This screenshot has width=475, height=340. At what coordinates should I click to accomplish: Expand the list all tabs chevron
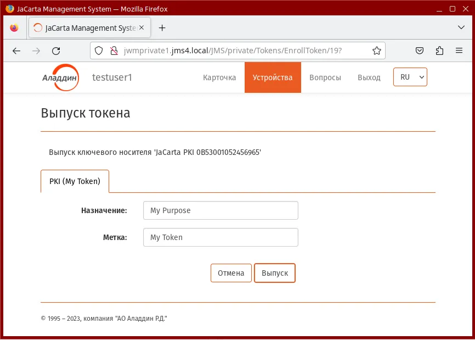pyautogui.click(x=461, y=27)
